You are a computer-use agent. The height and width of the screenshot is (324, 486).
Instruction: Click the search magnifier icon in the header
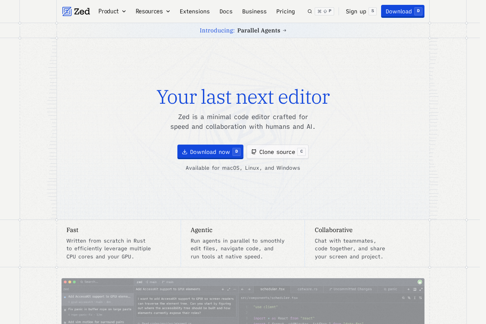click(x=310, y=11)
